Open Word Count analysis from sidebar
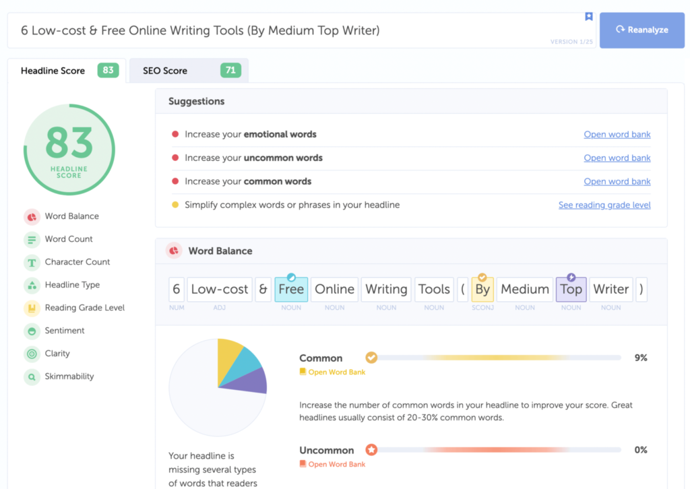 (31, 239)
